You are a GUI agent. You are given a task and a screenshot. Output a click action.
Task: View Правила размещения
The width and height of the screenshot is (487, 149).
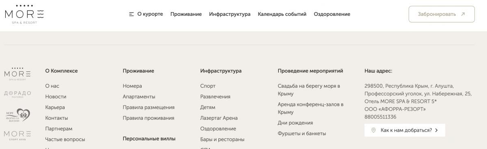[x=149, y=108]
